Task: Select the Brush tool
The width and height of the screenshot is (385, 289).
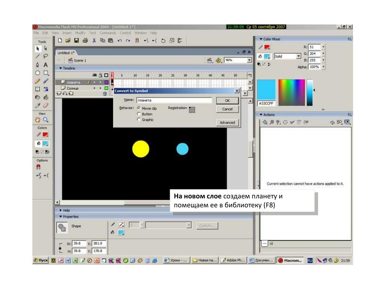Action: tap(45, 81)
